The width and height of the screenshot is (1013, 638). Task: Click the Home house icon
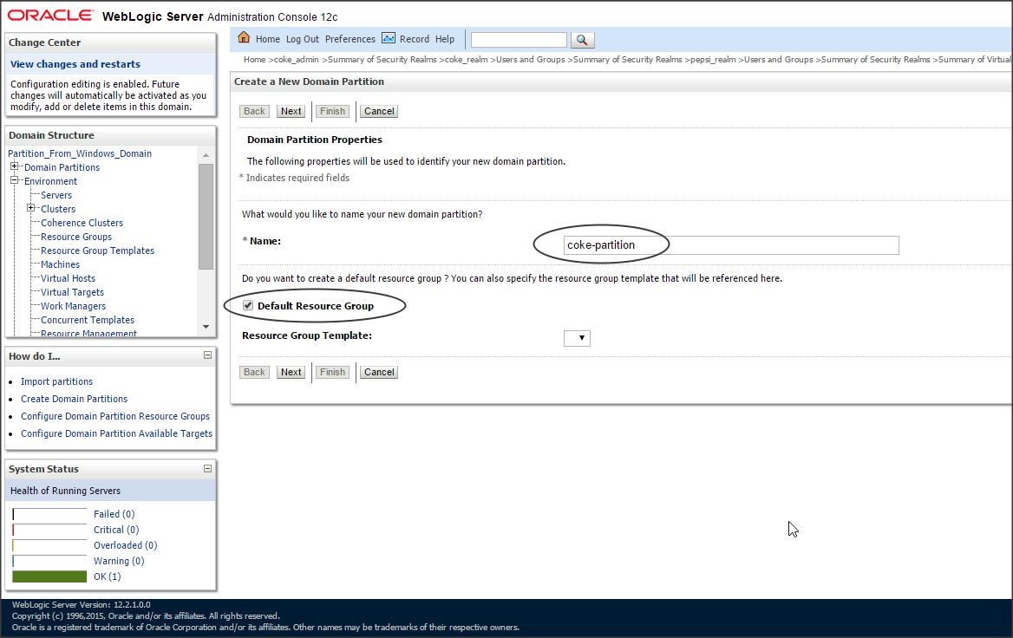click(x=244, y=37)
